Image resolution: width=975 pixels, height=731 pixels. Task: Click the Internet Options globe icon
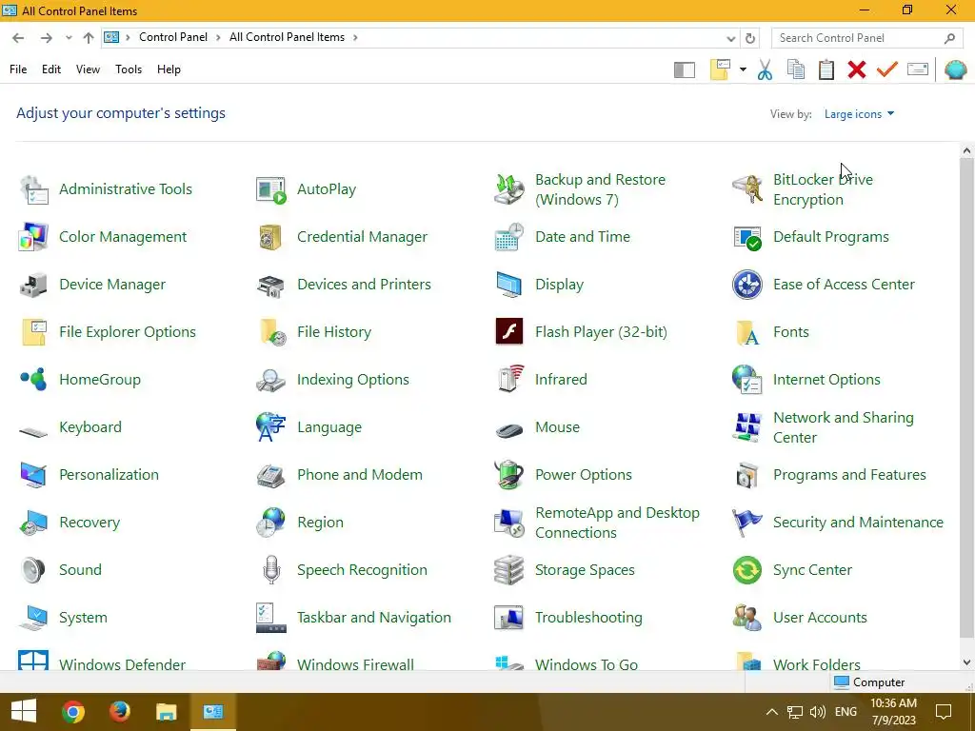[746, 380]
